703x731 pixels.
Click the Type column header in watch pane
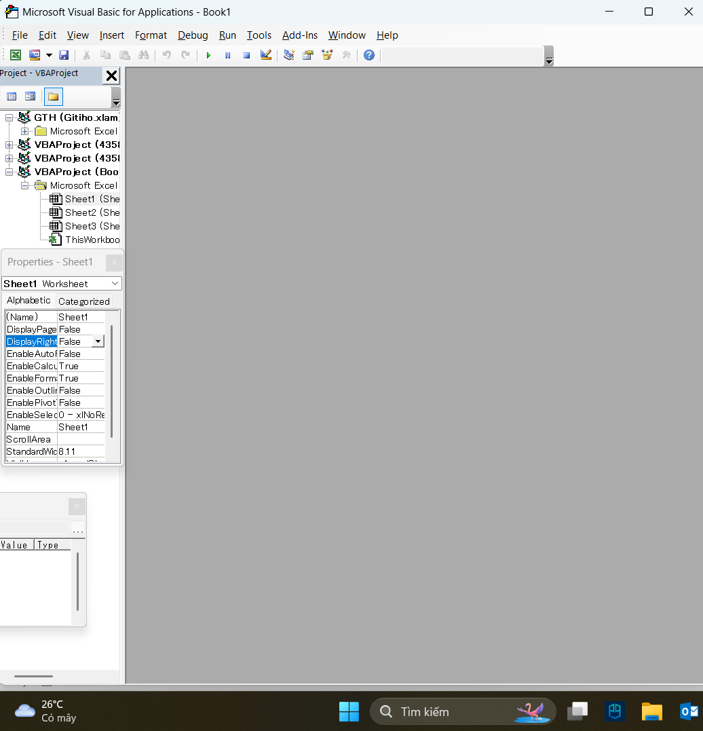(x=52, y=545)
